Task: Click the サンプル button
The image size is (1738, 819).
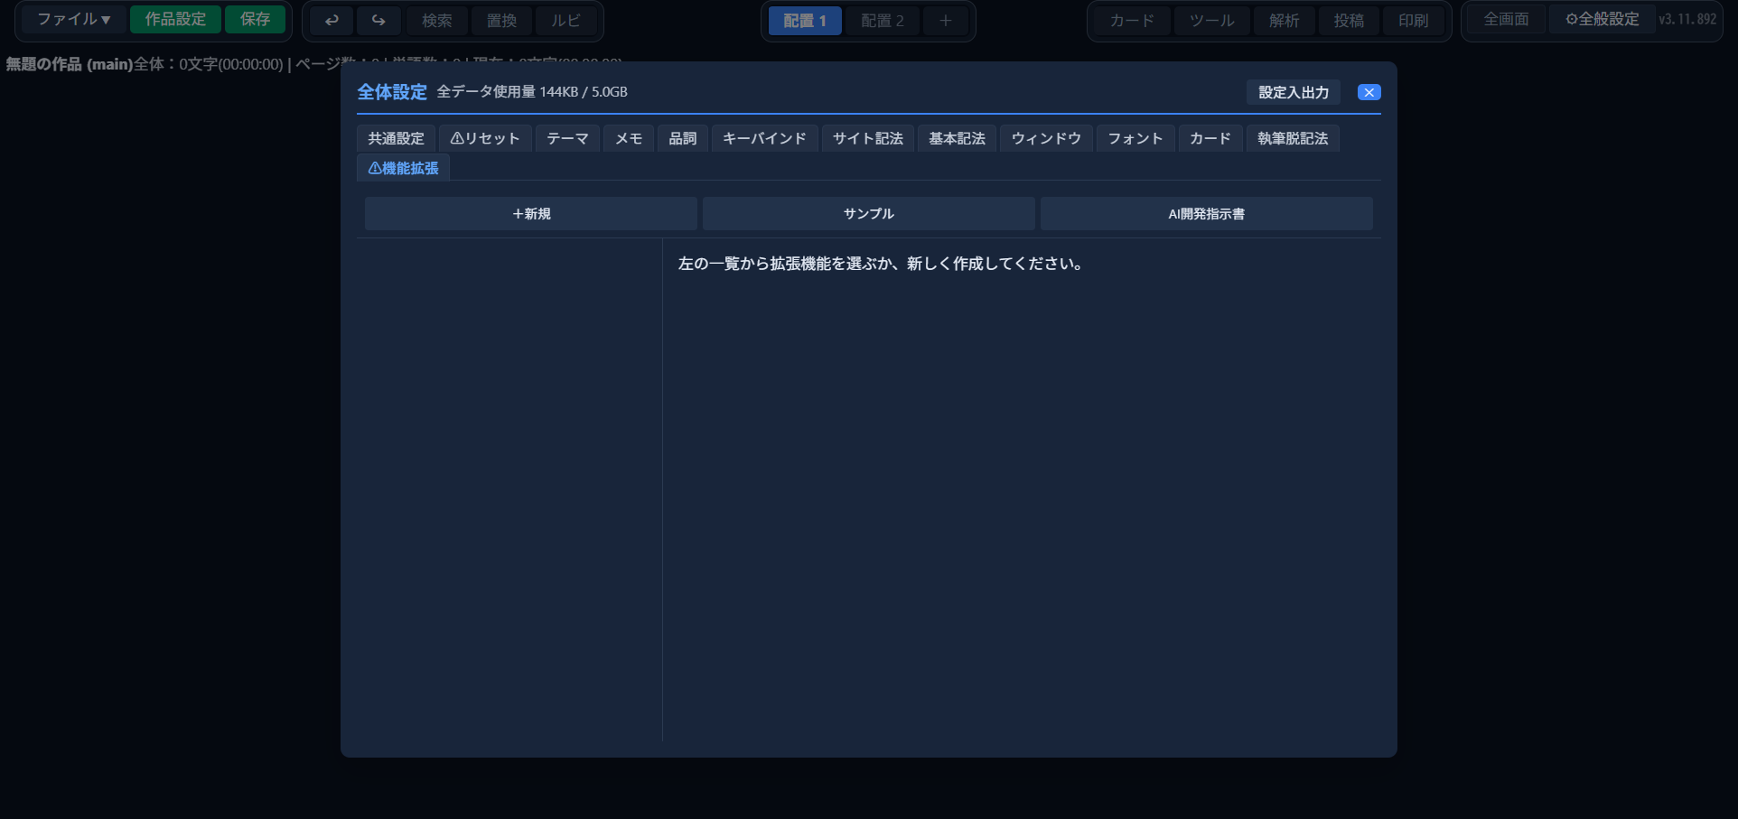Action: (869, 214)
